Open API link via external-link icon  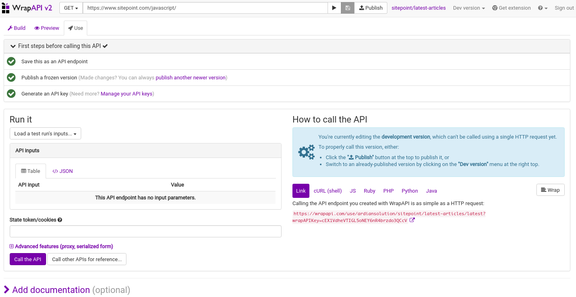(412, 220)
